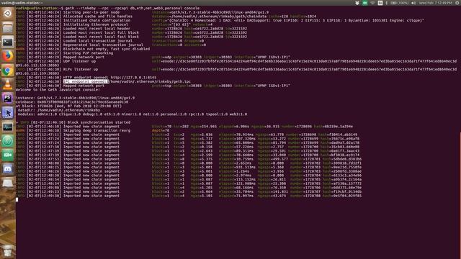
Task: Open Discord from the dock
Action: click(x=8, y=169)
